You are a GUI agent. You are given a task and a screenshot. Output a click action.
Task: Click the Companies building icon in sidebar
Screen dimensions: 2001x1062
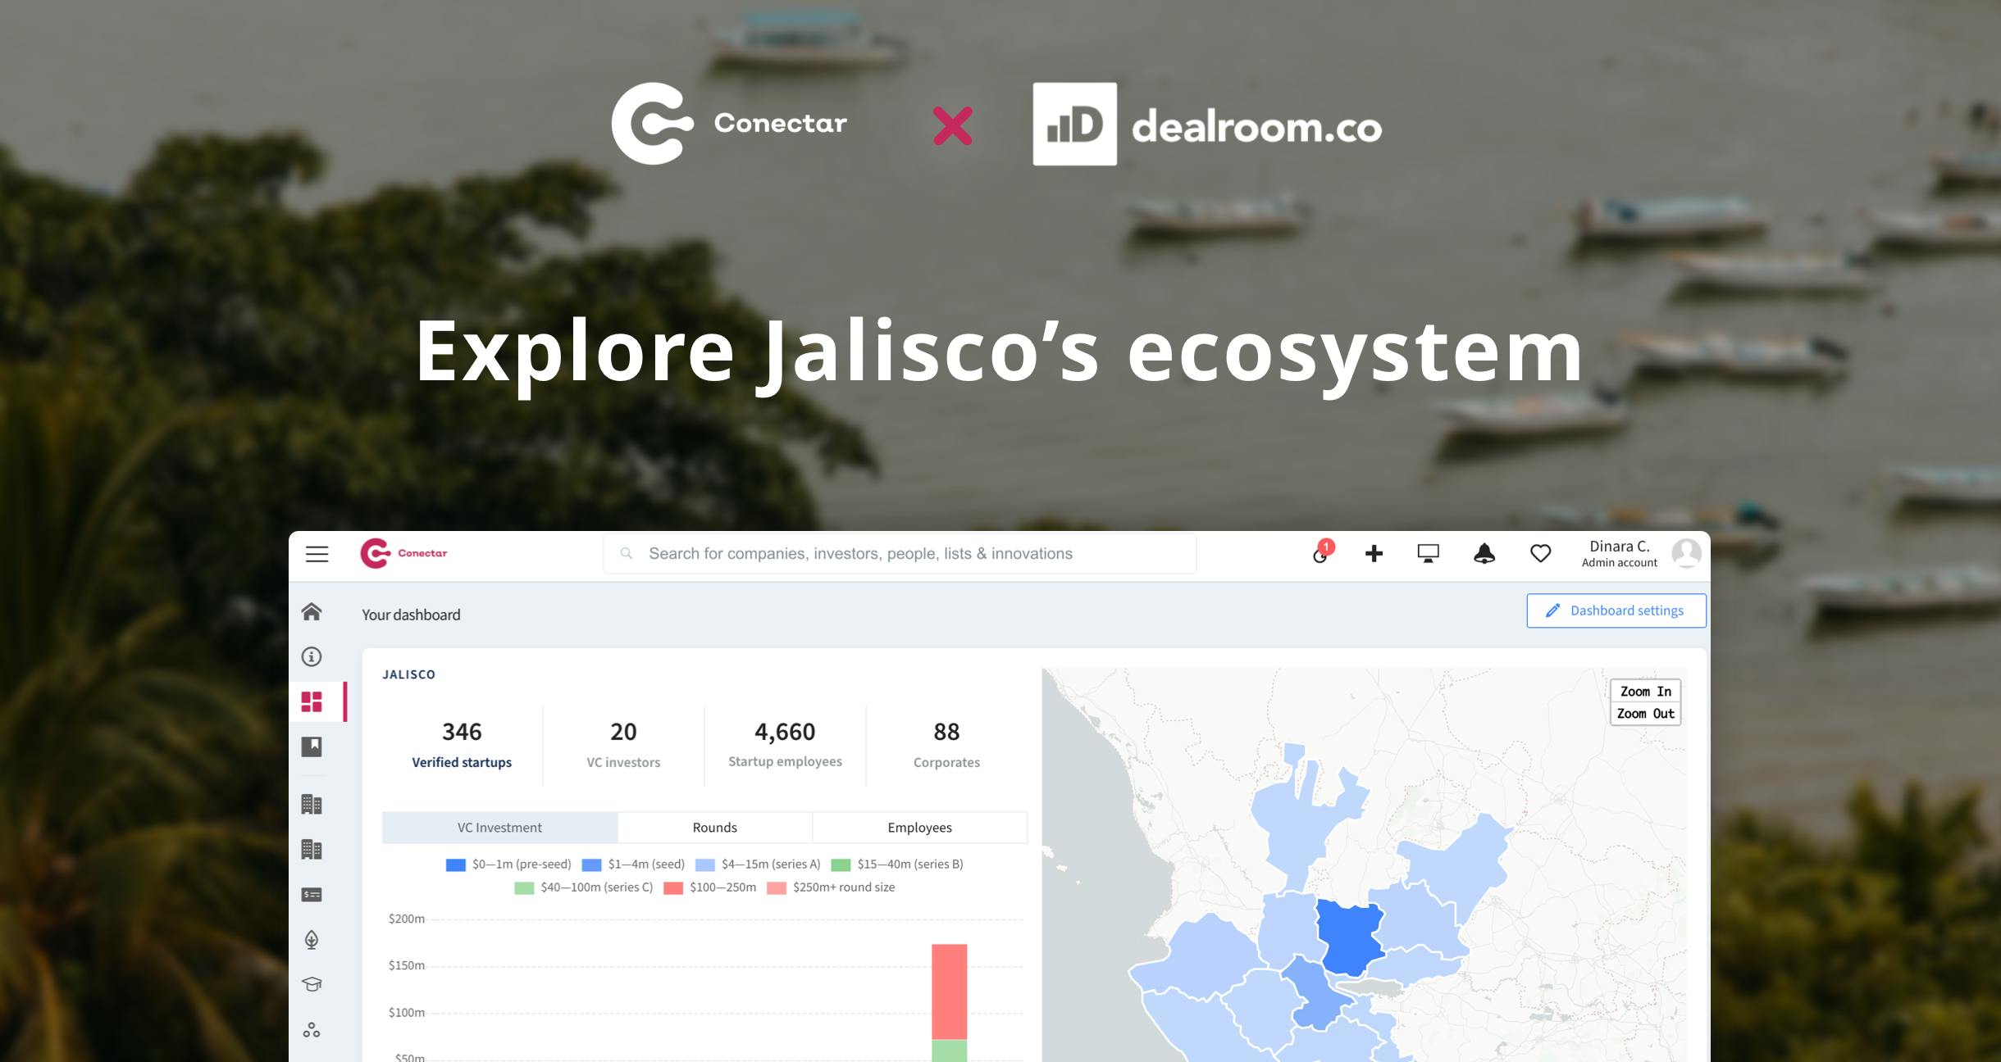point(312,804)
